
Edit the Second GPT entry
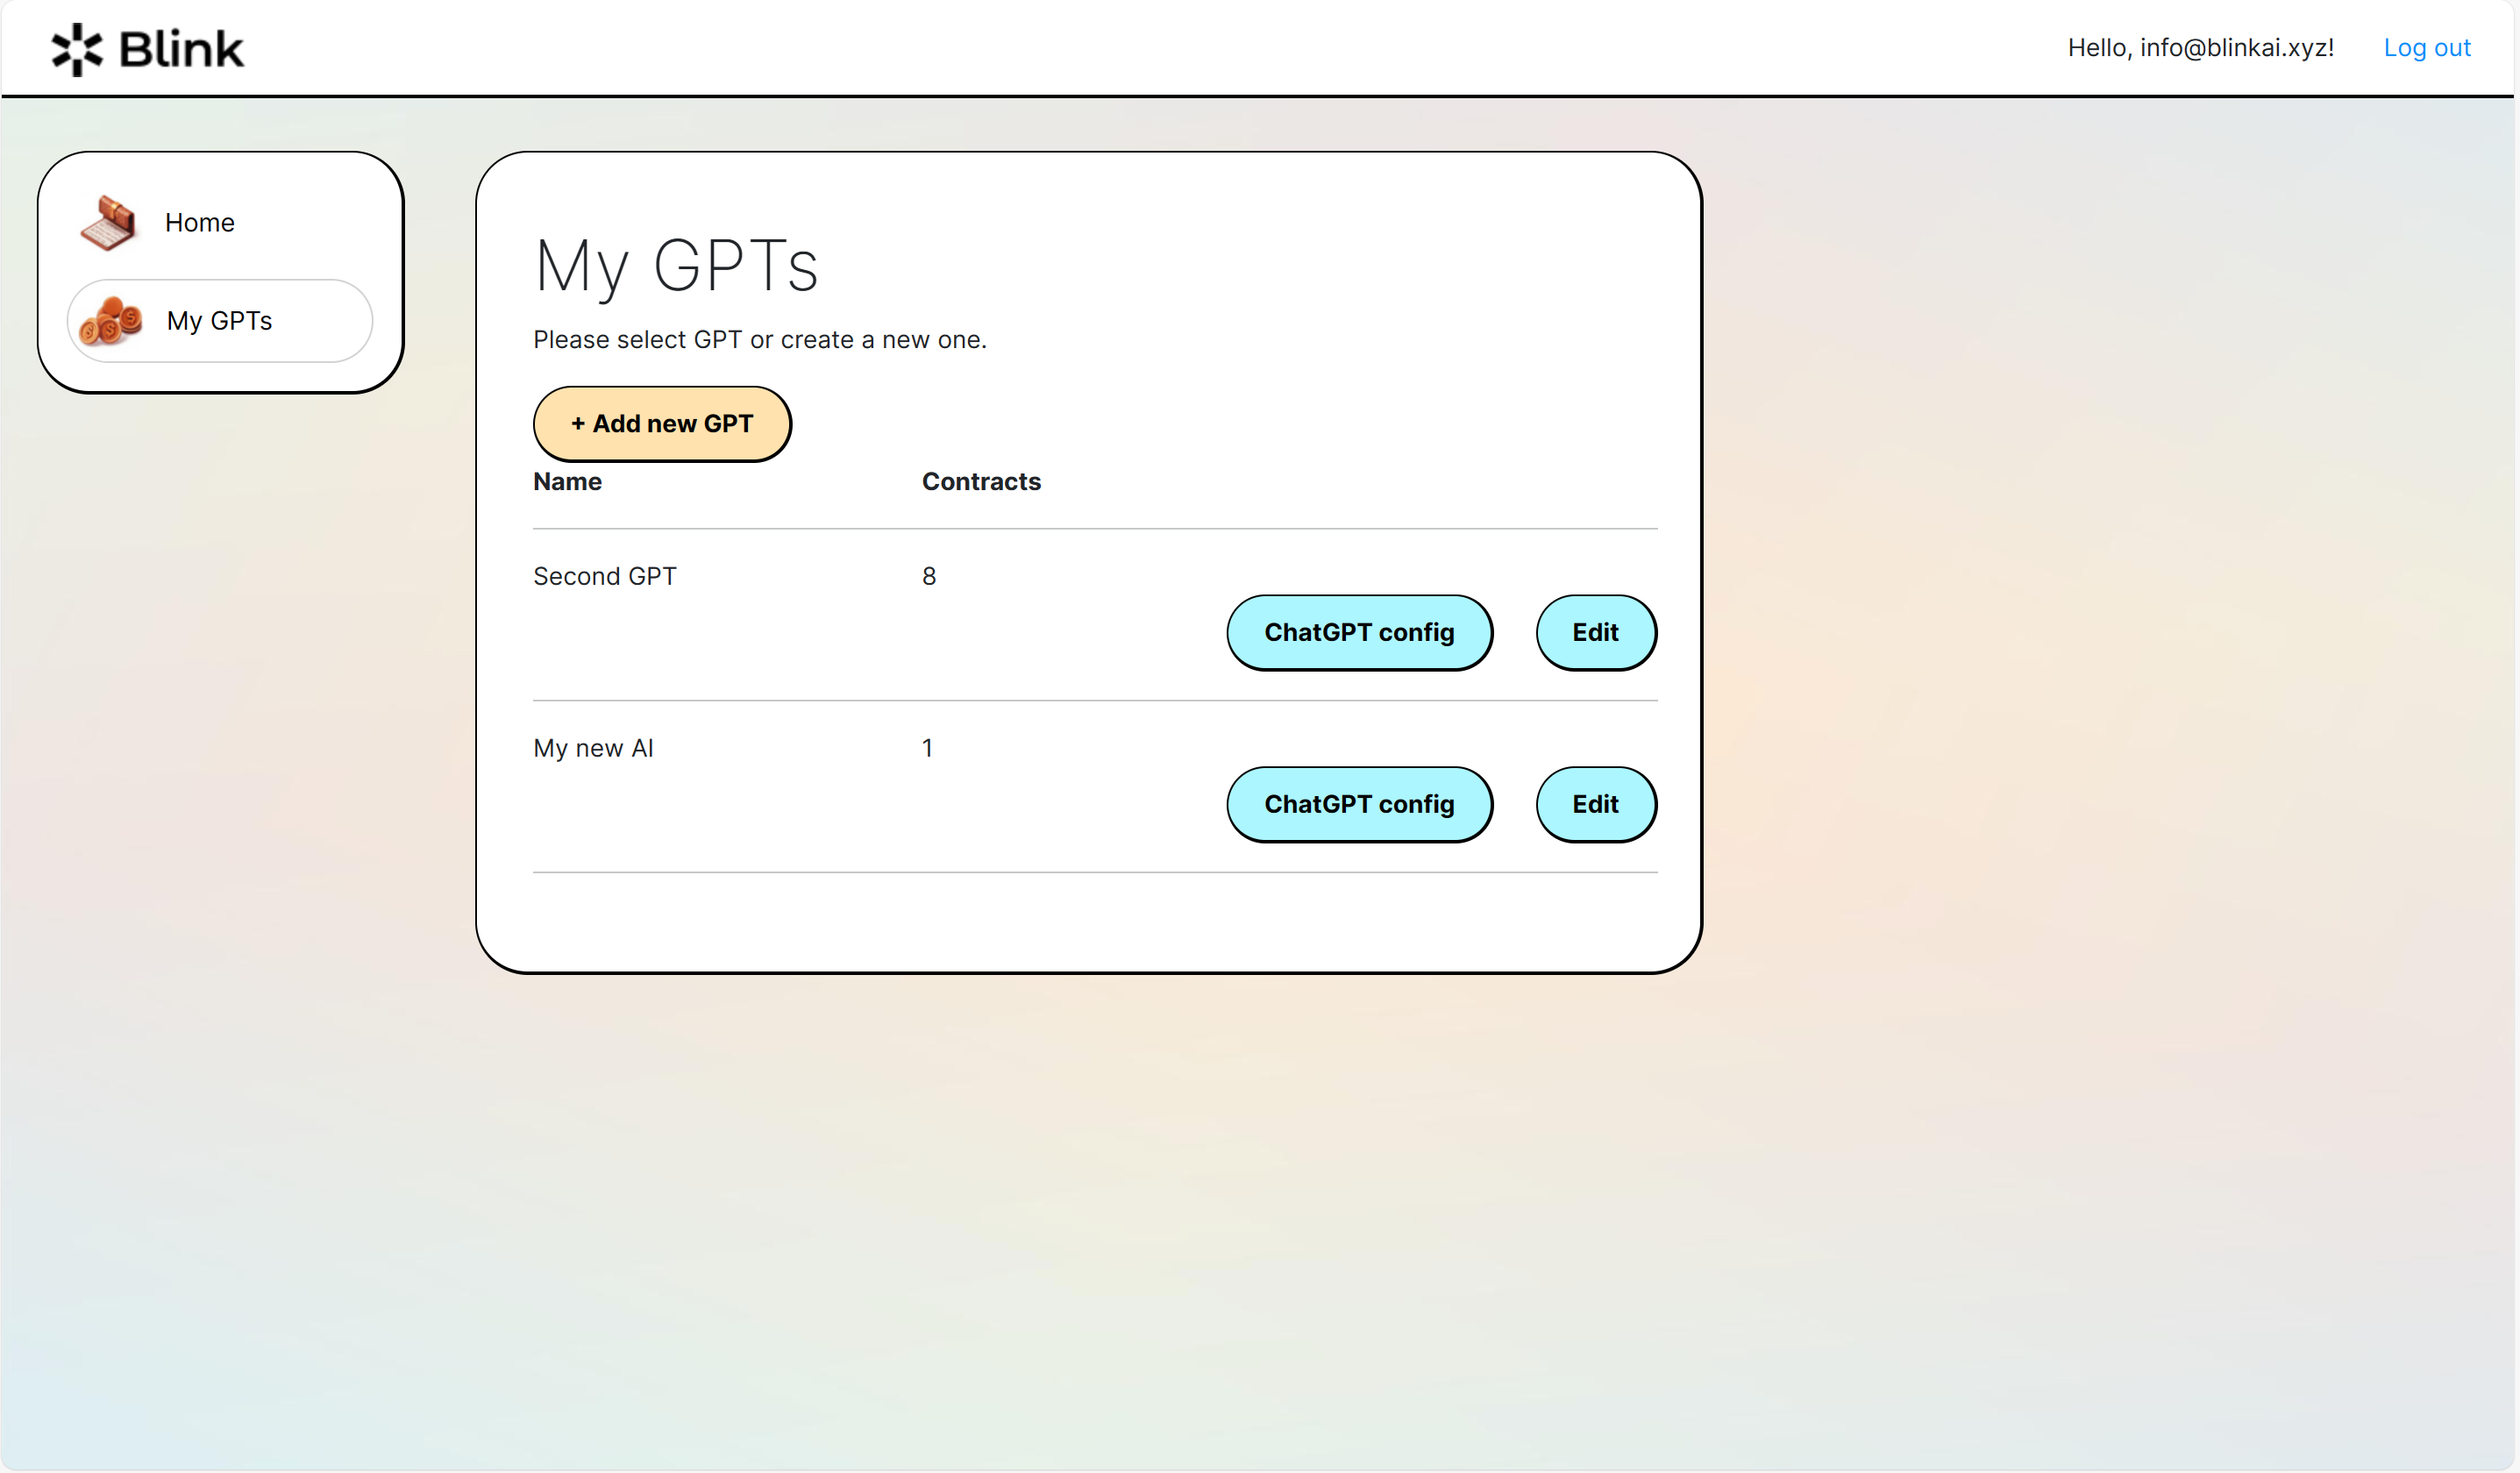tap(1594, 633)
